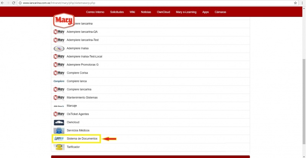Click the site info icon in address bar

[20, 3]
